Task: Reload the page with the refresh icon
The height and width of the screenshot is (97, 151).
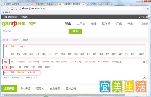Action: coord(12,9)
